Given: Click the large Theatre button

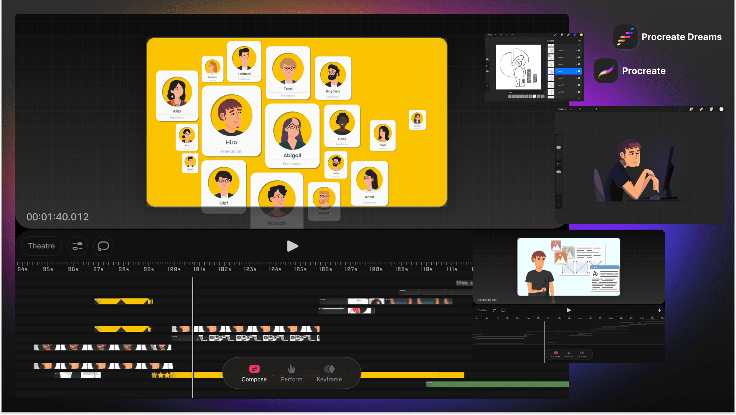Looking at the screenshot, I should 41,246.
